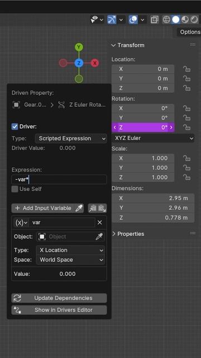The image size is (201, 358).
Task: Open the World Space dropdown
Action: pyautogui.click(x=70, y=260)
